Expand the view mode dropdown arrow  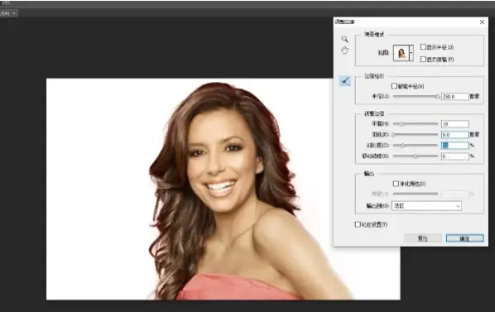pos(411,53)
